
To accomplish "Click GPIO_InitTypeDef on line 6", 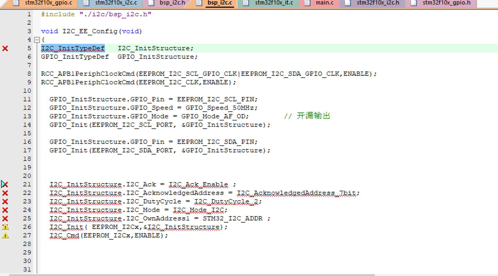I will coord(75,57).
